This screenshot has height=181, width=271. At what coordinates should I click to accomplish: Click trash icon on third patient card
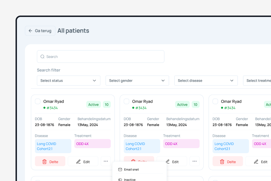coord(222,162)
